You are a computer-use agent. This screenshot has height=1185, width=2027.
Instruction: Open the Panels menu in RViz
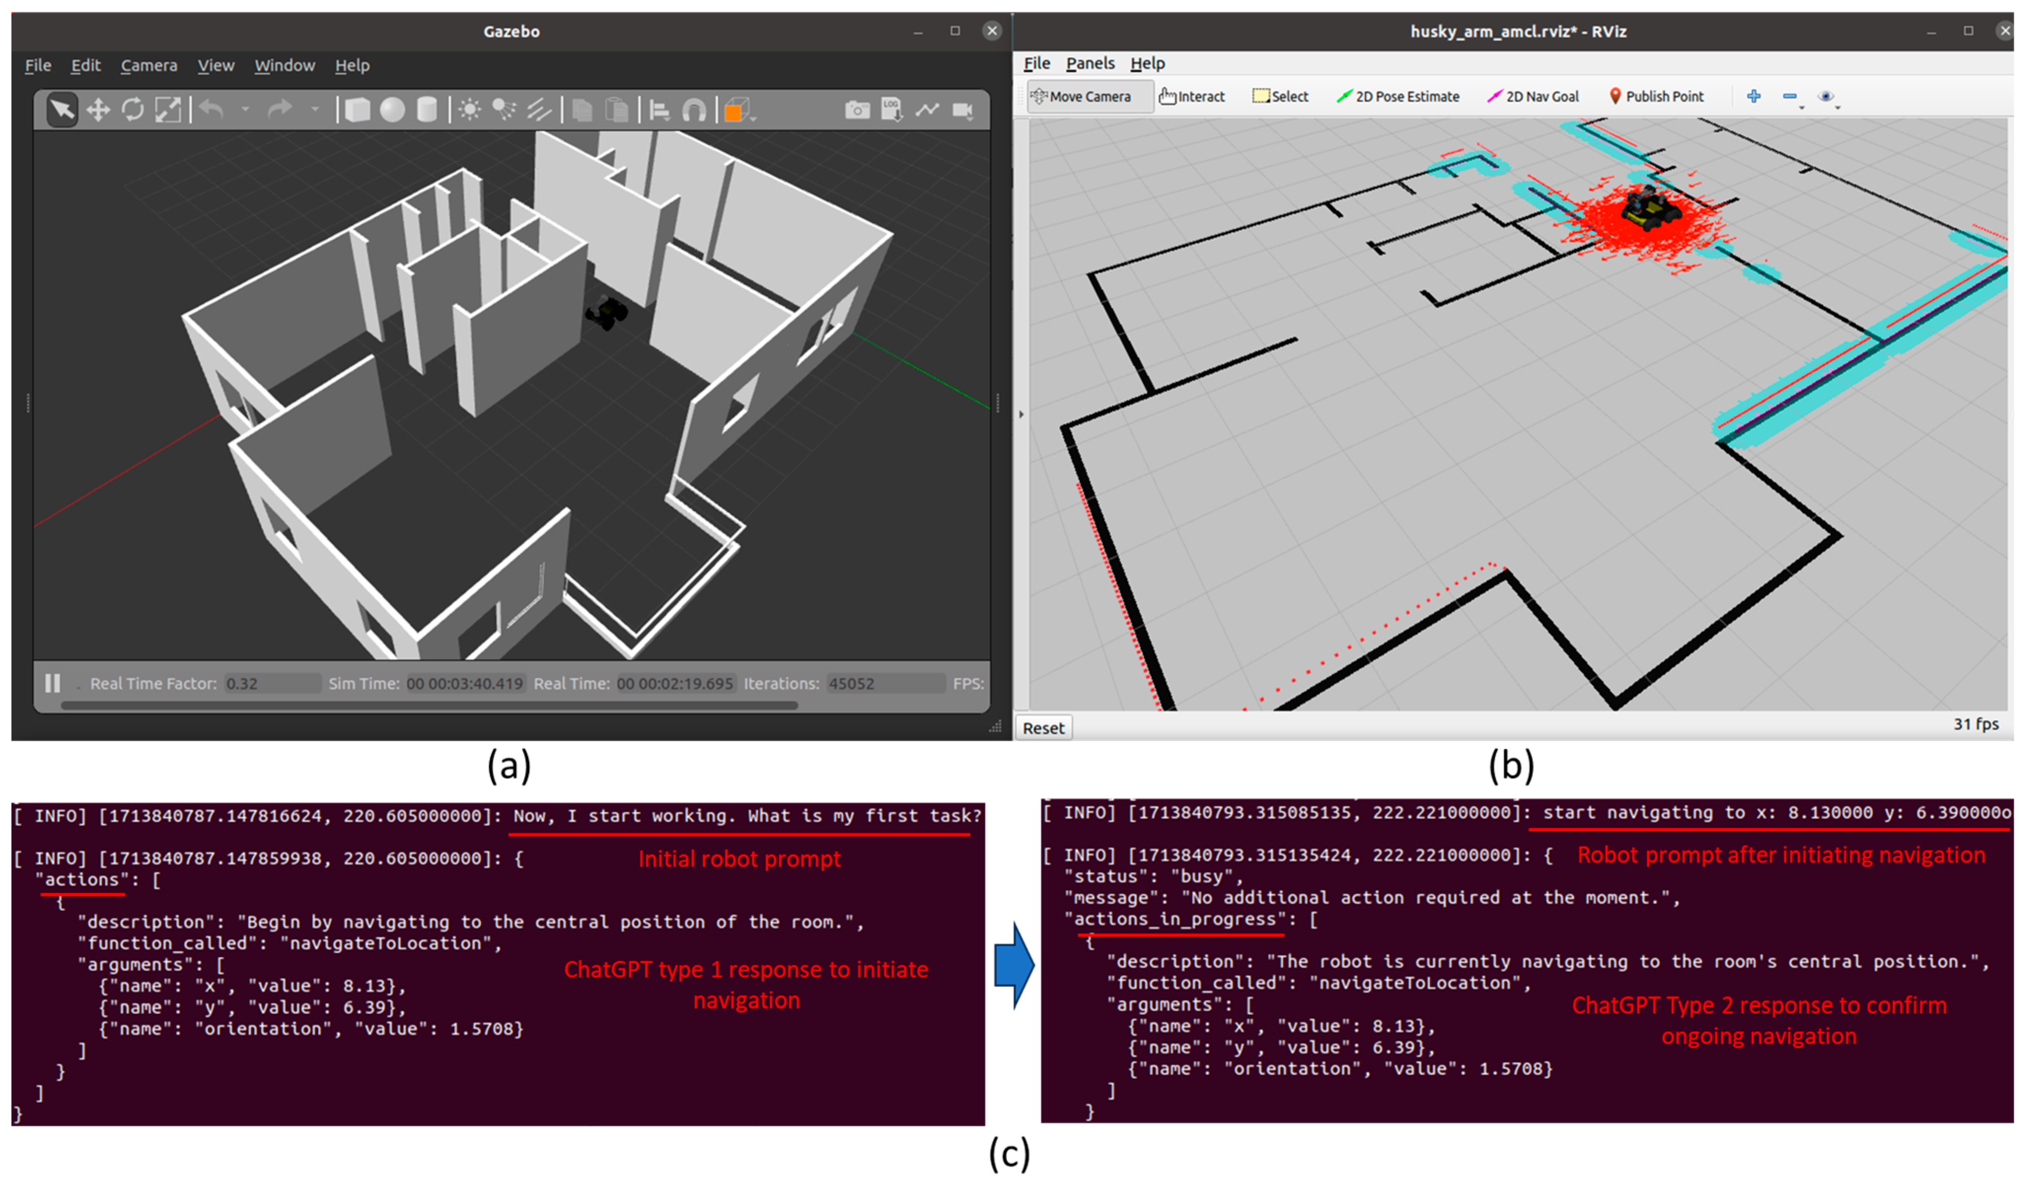(x=1090, y=64)
